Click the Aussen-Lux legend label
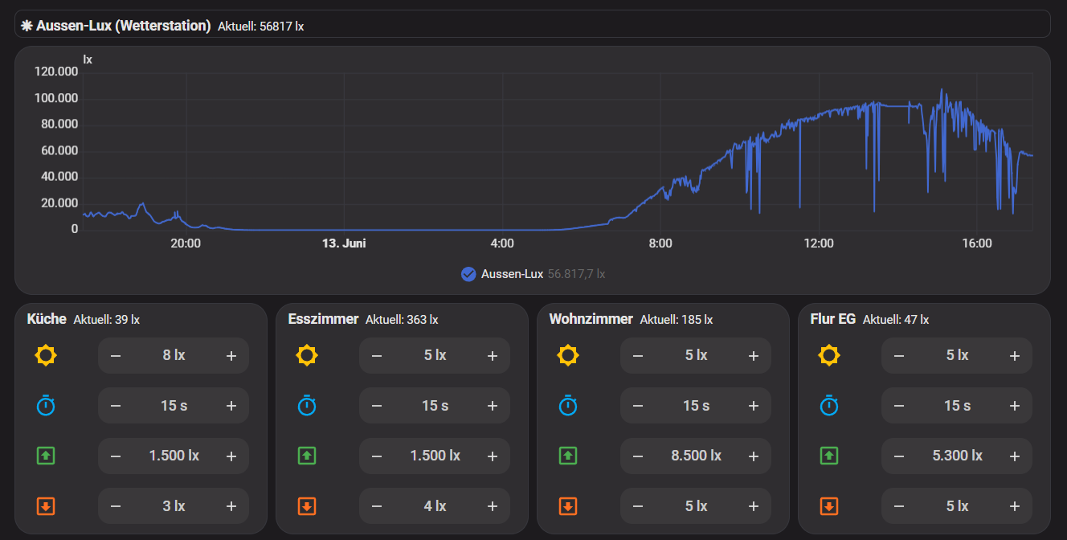 (x=512, y=275)
